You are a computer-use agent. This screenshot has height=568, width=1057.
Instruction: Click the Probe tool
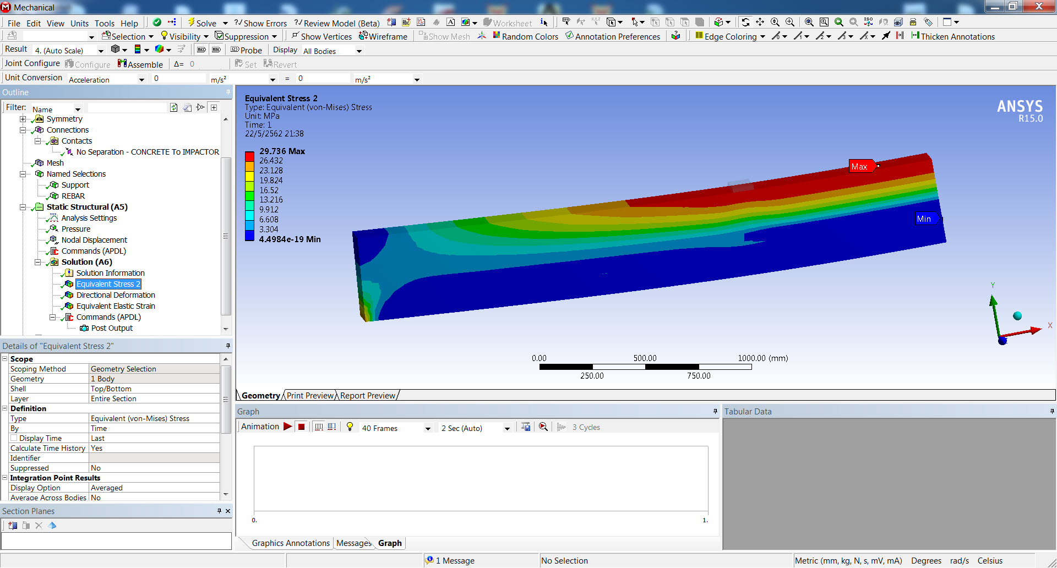click(246, 50)
